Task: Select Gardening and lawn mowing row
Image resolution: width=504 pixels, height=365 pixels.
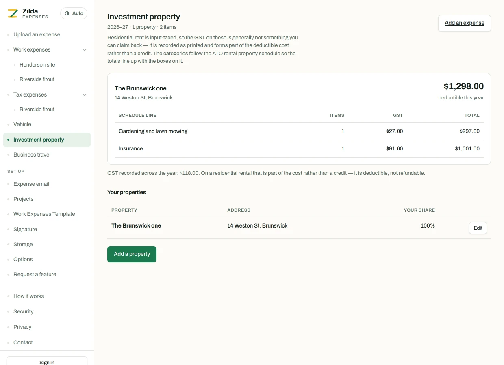Action: (299, 131)
